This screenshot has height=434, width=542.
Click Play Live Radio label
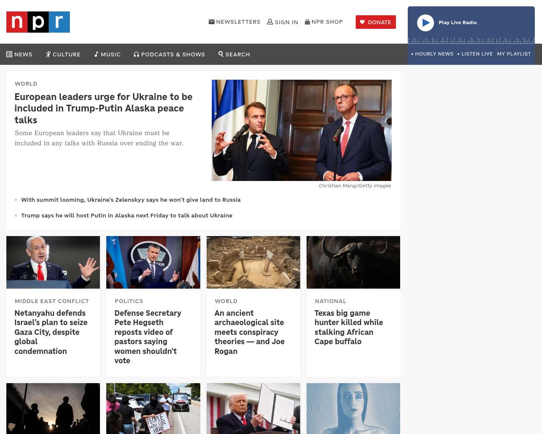tap(458, 22)
